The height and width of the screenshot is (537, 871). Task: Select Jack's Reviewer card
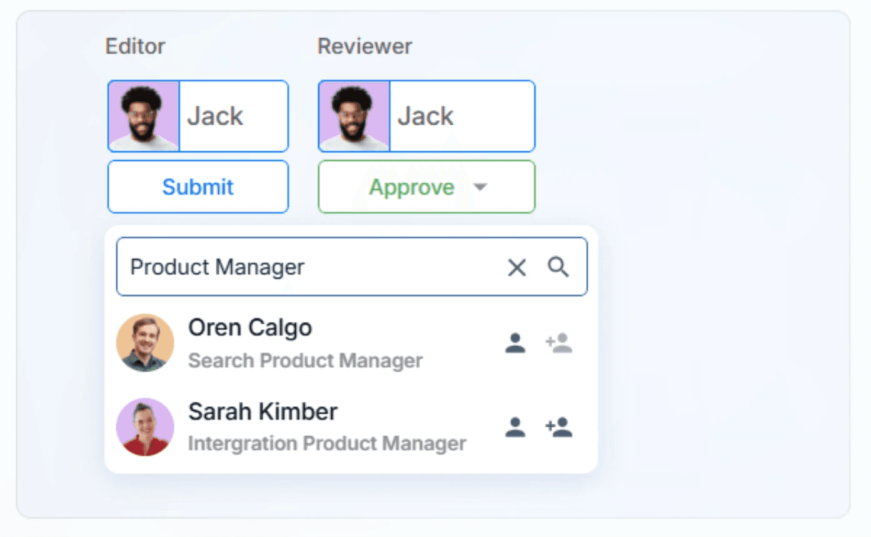point(426,116)
